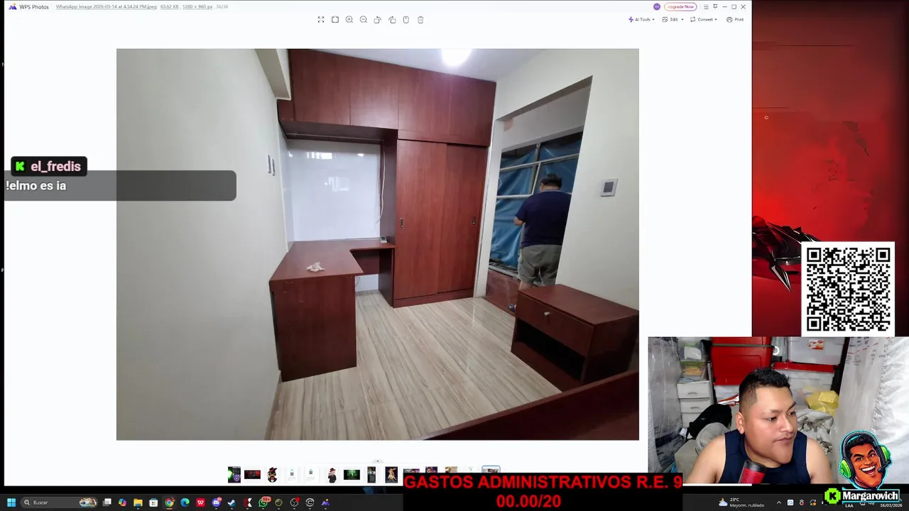Viewport: 909px width, 511px height.
Task: Click the Buscar taskbar search box
Action: pos(59,502)
